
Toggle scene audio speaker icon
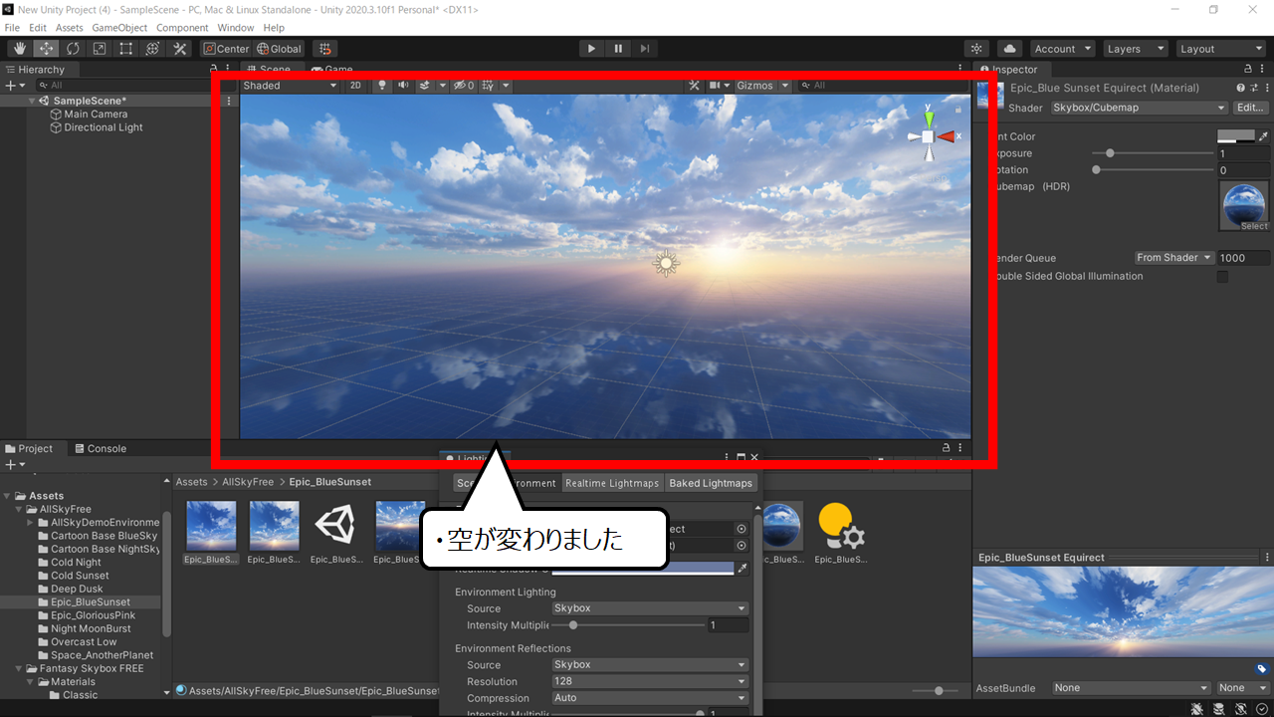(403, 86)
